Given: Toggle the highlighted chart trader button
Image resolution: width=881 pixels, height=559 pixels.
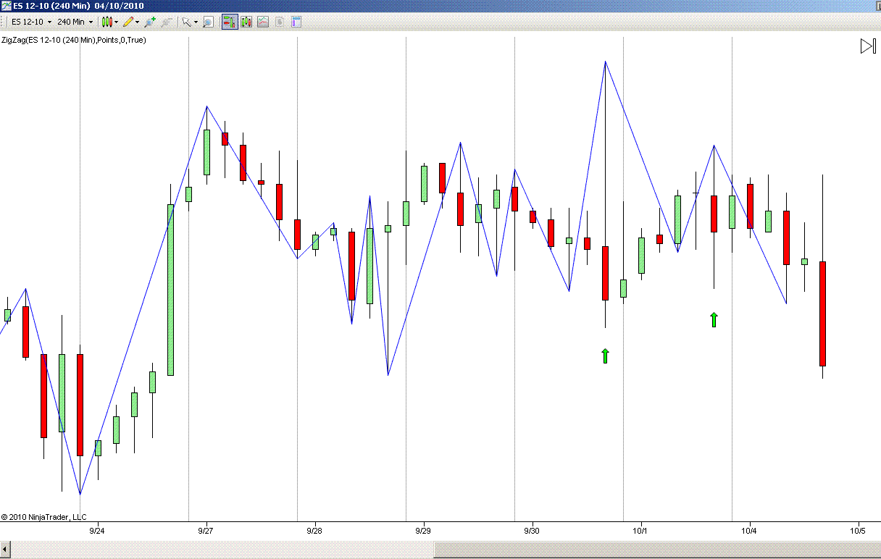Looking at the screenshot, I should click(x=230, y=22).
